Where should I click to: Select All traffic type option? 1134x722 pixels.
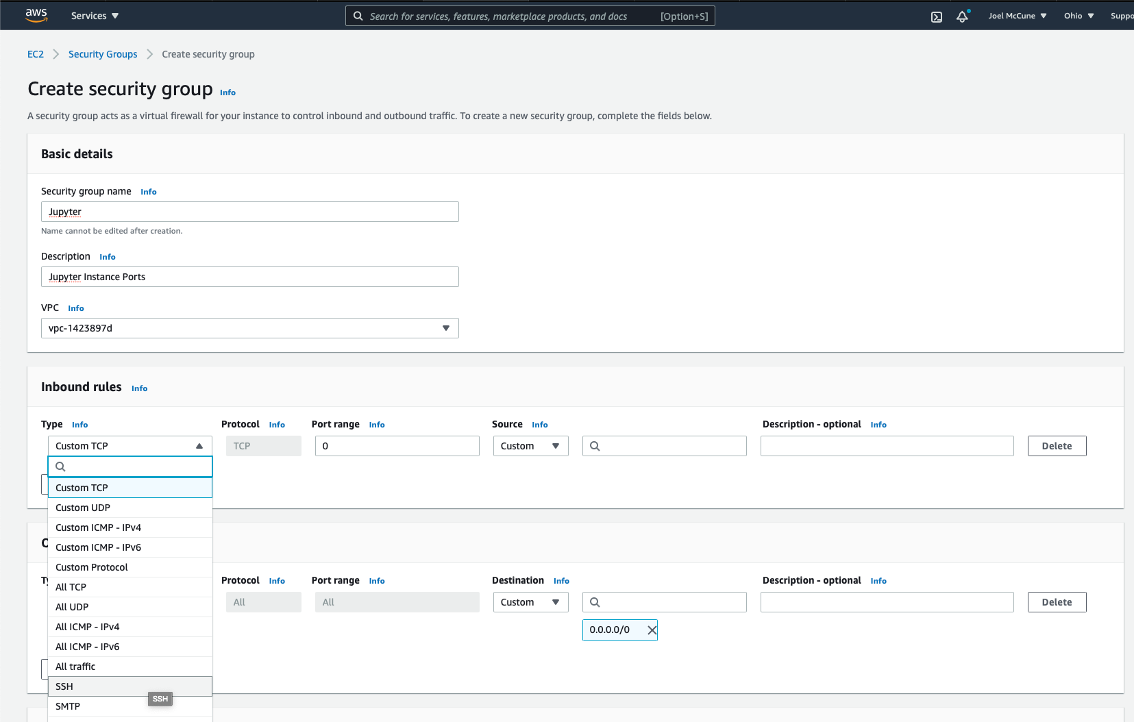coord(130,667)
